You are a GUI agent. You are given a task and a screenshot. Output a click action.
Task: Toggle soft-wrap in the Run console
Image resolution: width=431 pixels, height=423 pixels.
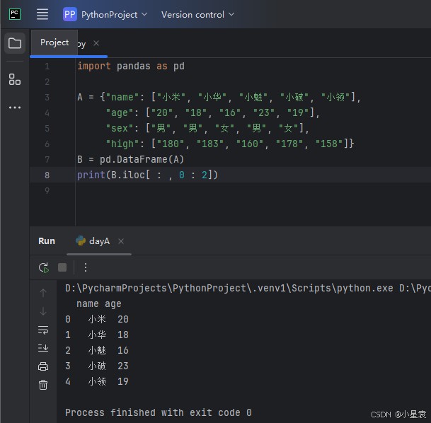click(x=43, y=330)
